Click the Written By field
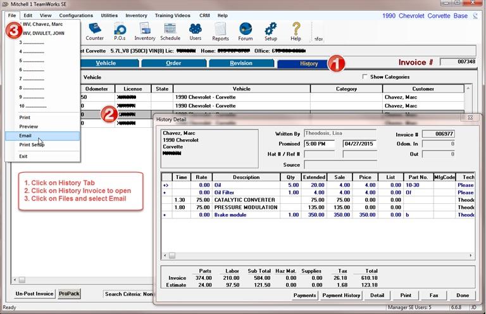The image size is (486, 314). (340, 134)
